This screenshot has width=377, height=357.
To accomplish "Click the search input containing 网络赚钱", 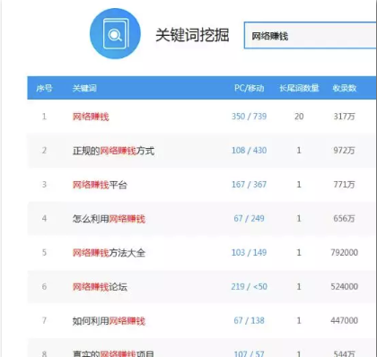I will (x=311, y=35).
